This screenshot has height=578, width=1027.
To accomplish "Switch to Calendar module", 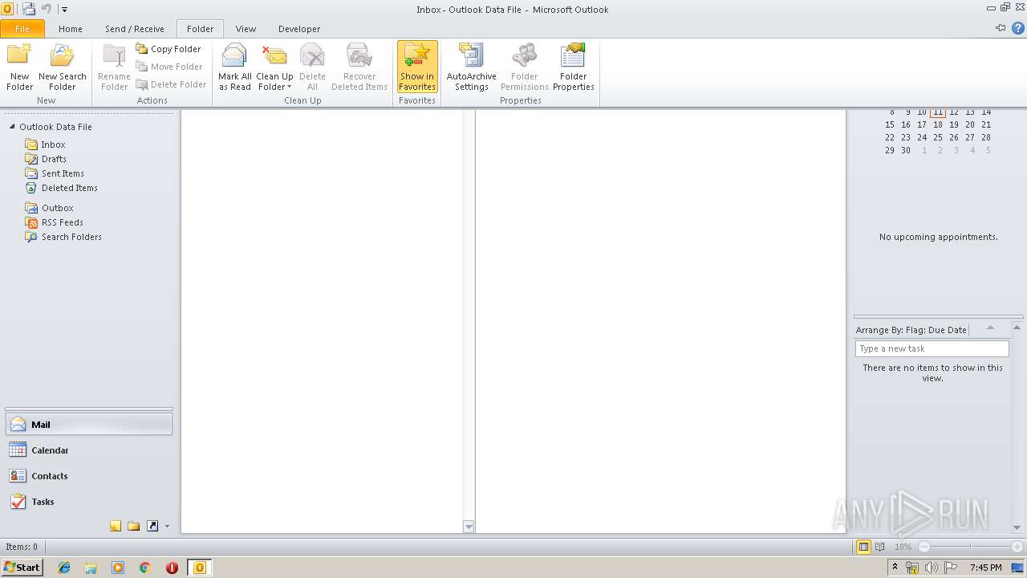I will (89, 450).
